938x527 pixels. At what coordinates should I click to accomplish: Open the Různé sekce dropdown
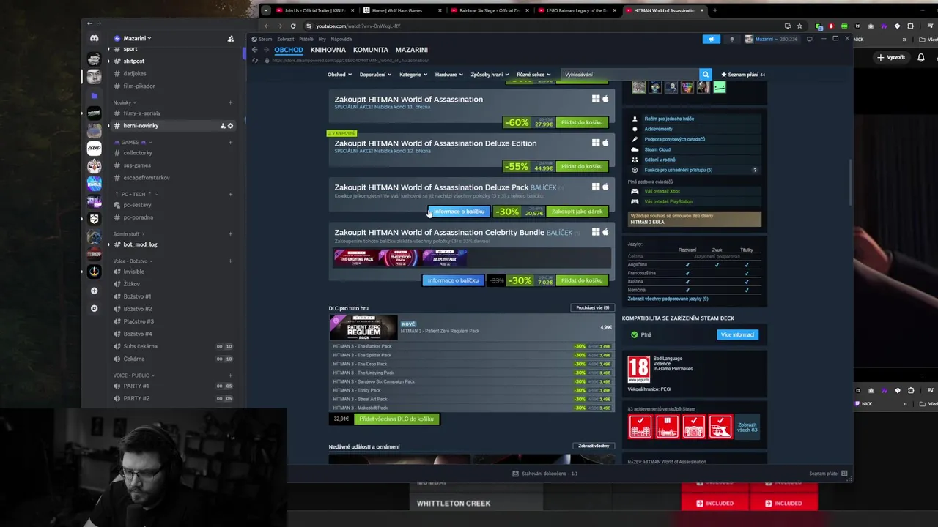(x=533, y=75)
